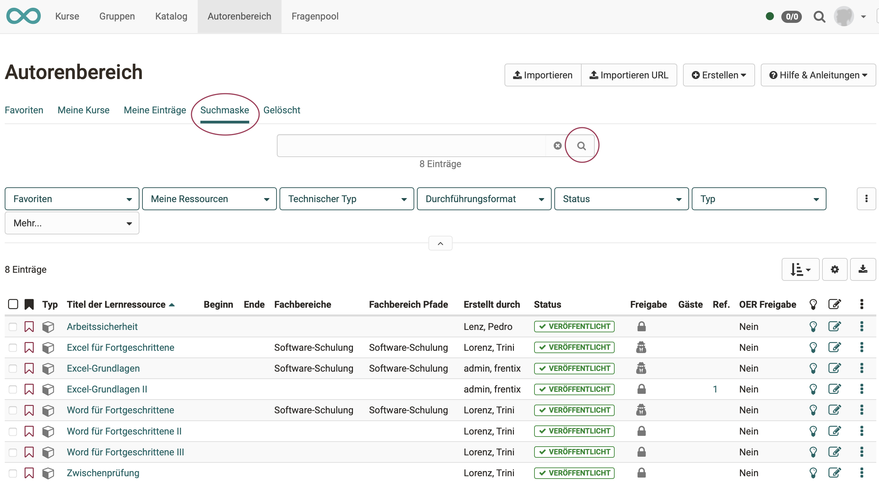Open the Typ filter dropdown
The image size is (879, 489).
(759, 199)
